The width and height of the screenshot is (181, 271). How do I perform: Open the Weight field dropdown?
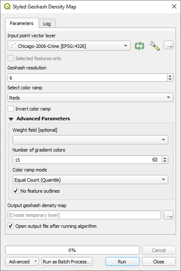point(90,140)
